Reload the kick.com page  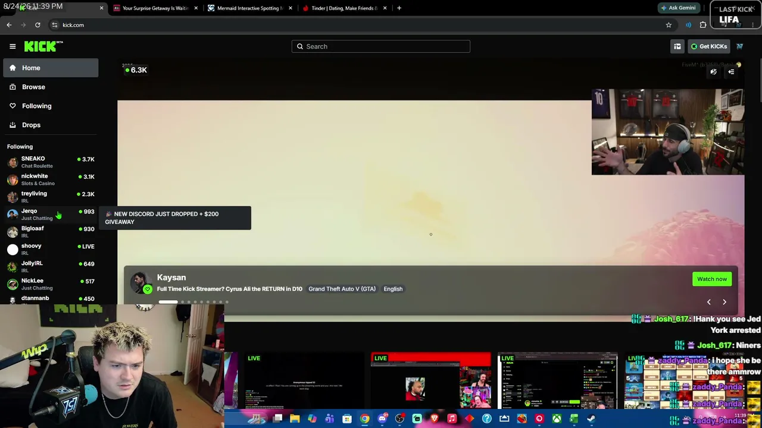[38, 25]
